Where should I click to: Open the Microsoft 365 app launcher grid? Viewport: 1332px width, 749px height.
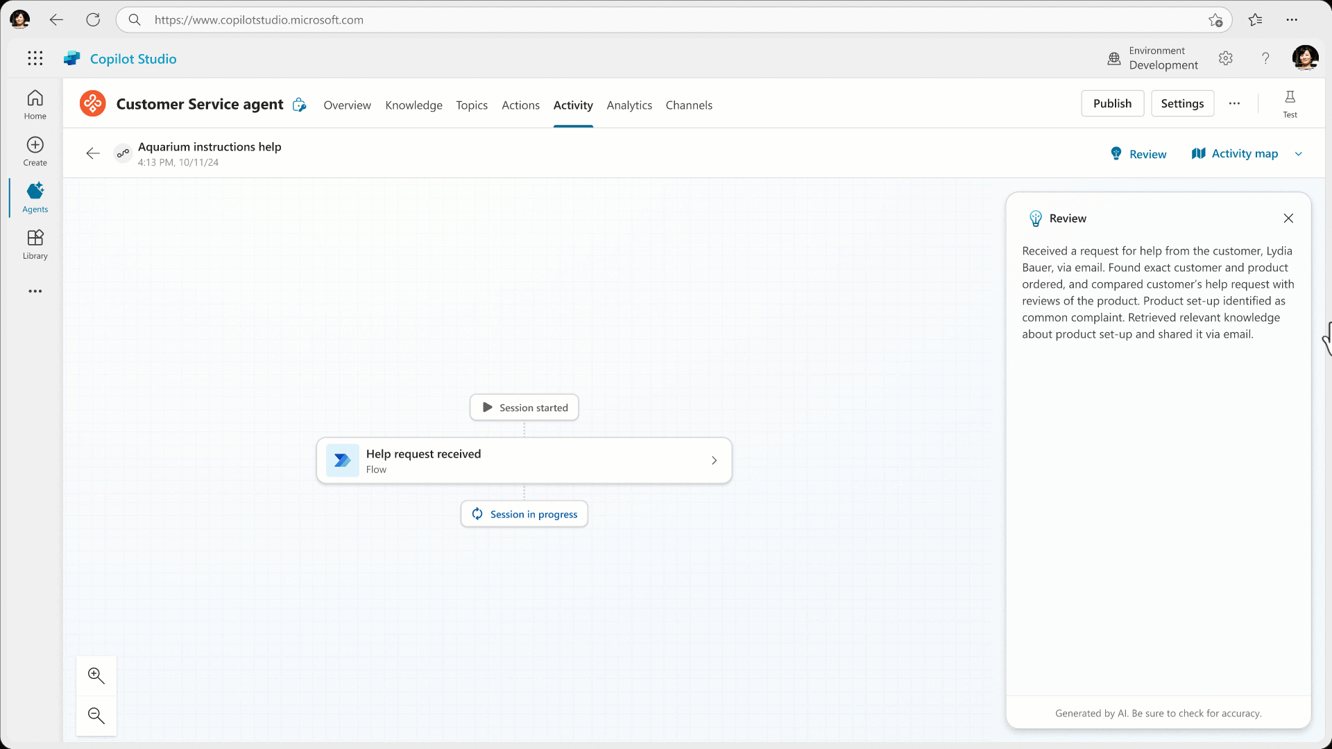click(x=35, y=58)
